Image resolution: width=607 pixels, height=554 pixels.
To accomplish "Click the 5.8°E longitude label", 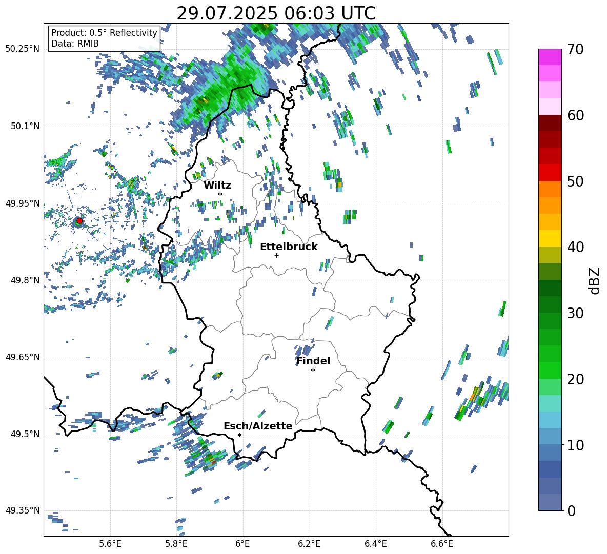I will (176, 544).
